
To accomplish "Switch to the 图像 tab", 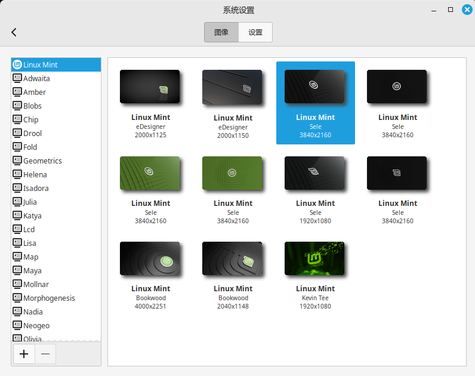I will click(221, 32).
